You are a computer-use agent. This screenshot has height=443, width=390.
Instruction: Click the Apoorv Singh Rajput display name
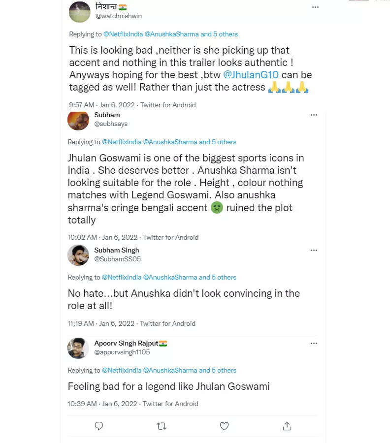coord(126,343)
